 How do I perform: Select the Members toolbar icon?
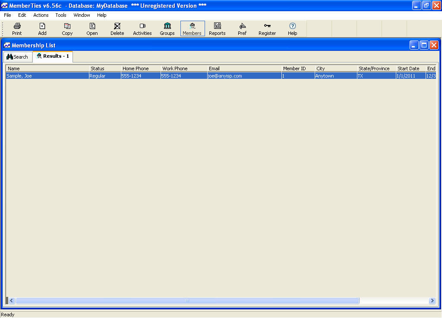(x=192, y=29)
